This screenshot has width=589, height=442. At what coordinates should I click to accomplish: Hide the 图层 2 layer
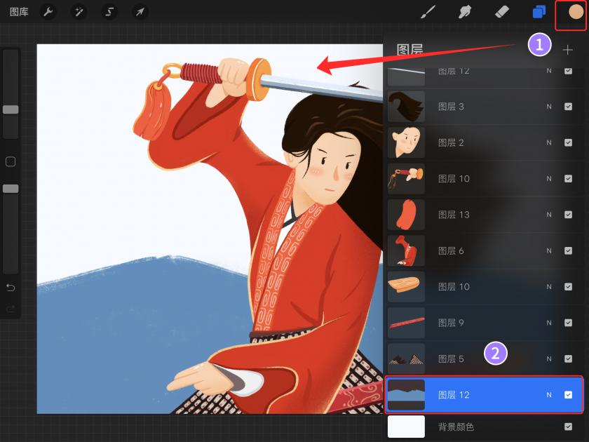[568, 142]
